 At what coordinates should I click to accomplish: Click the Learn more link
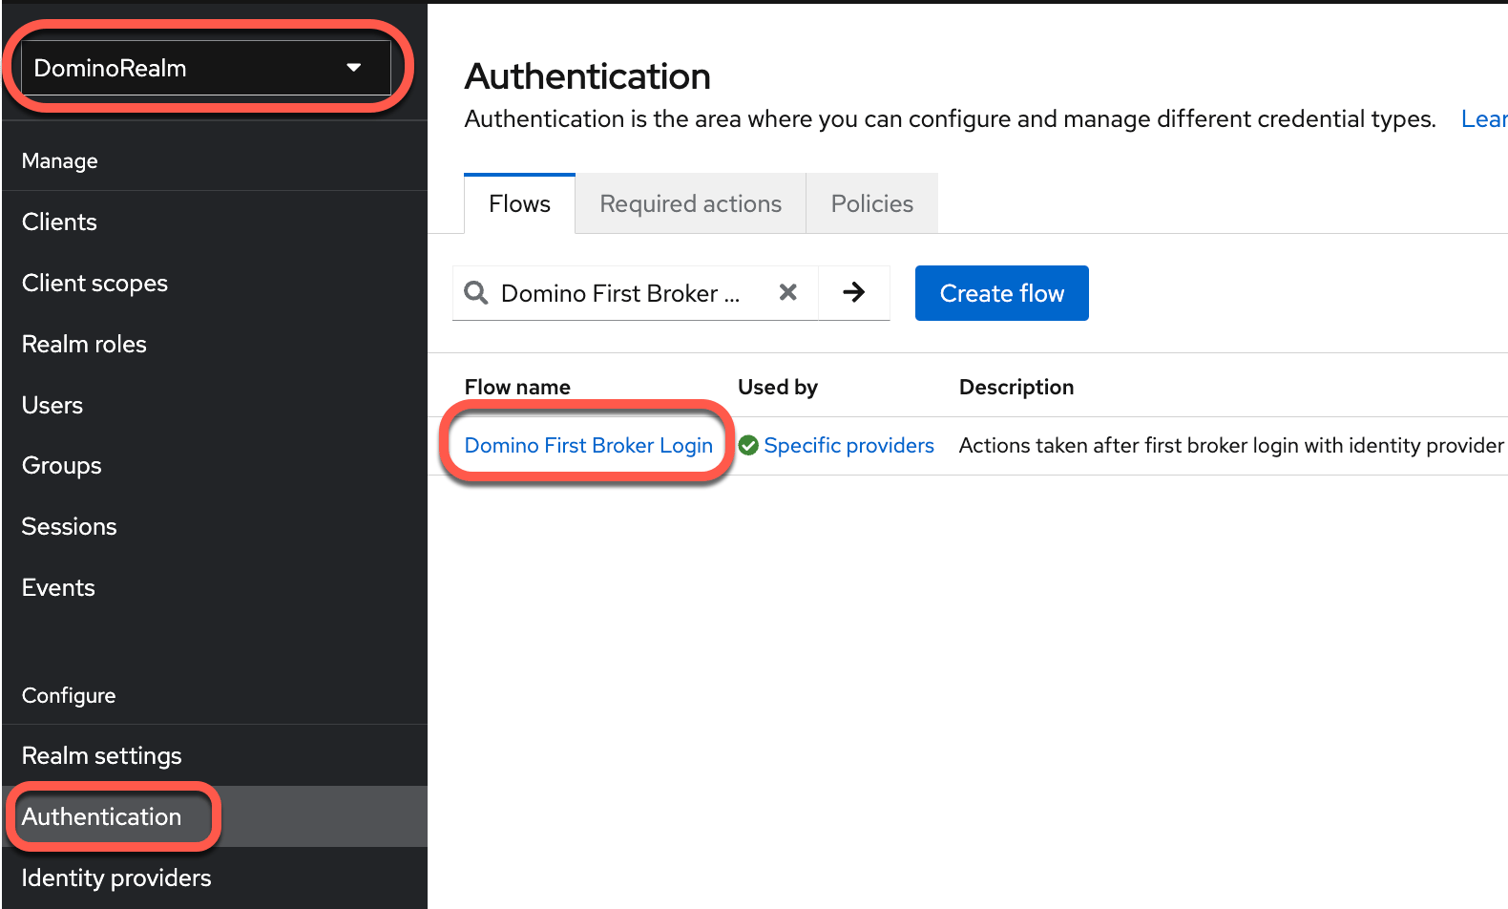(x=1484, y=119)
